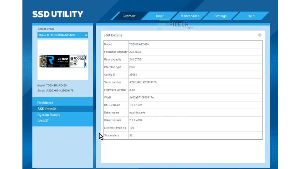Image resolution: width=293 pixels, height=169 pixels.
Task: Select the driver name ocz10xx.sys
Action: click(x=137, y=112)
